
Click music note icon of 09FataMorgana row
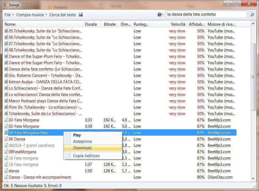coord(6,152)
